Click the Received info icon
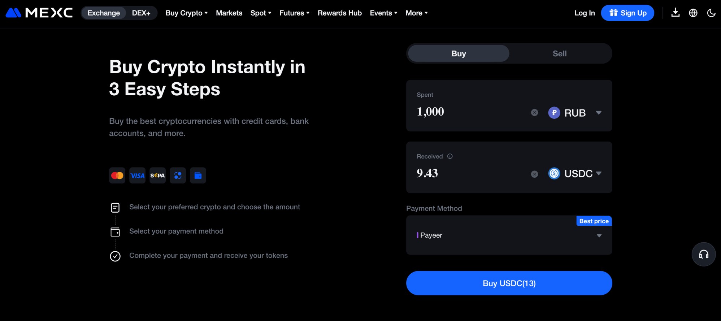 (450, 156)
